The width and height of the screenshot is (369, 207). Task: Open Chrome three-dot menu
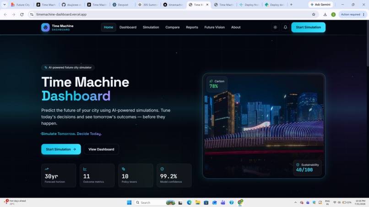pyautogui.click(x=364, y=15)
